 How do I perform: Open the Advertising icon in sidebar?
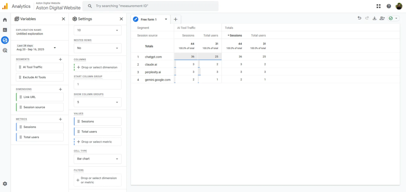(x=5, y=50)
